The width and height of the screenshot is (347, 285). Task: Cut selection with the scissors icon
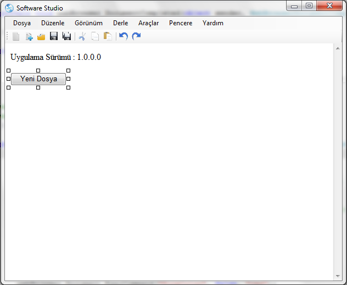click(82, 36)
